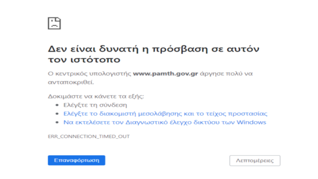The height and width of the screenshot is (179, 318).
Task: Run the Windows network diagnostics link
Action: pos(165,122)
